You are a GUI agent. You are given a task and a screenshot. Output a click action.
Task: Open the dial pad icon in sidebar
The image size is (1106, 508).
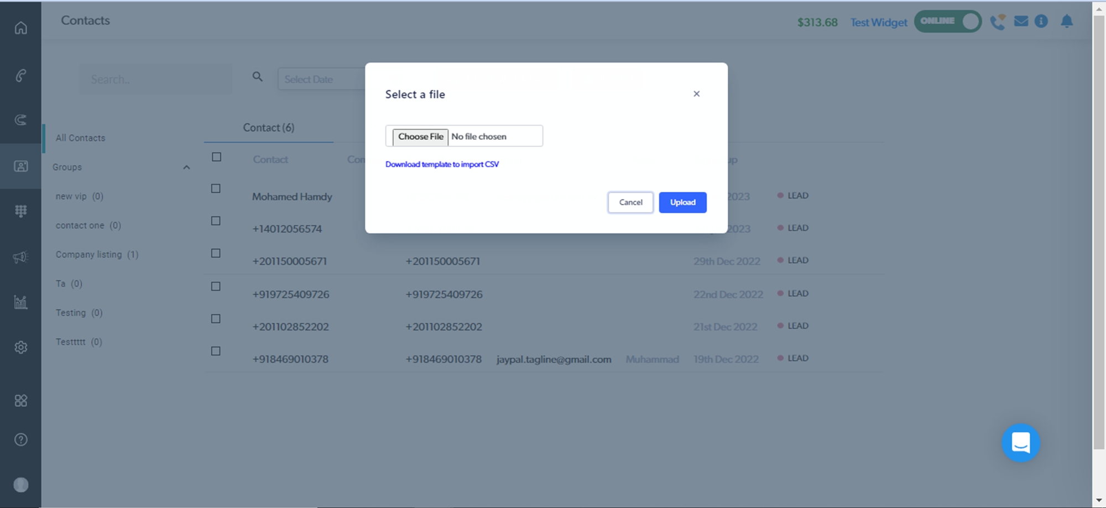pyautogui.click(x=20, y=211)
